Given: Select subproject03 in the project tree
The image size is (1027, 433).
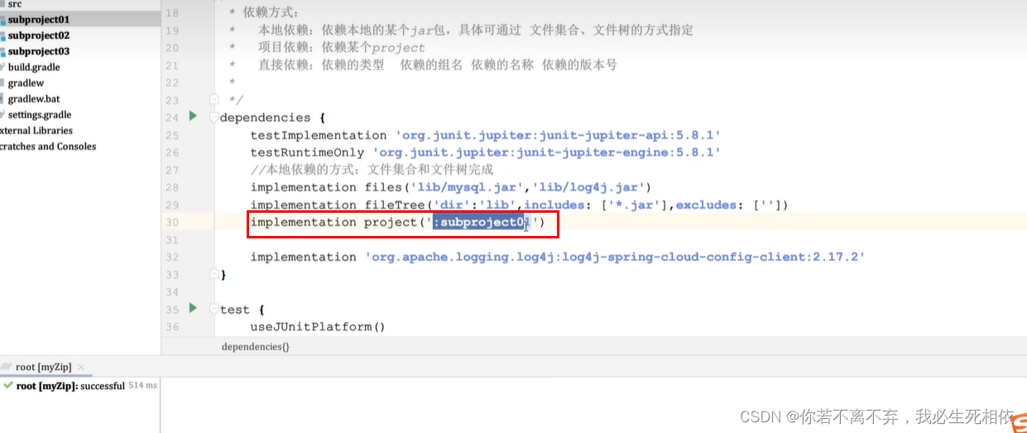Looking at the screenshot, I should pyautogui.click(x=39, y=51).
